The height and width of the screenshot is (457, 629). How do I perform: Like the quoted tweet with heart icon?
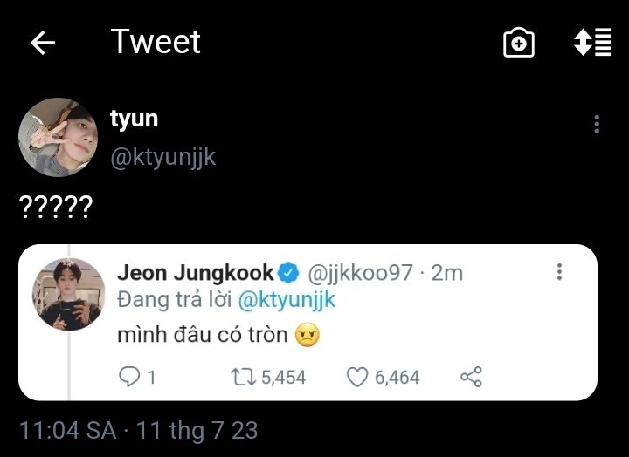click(x=357, y=377)
